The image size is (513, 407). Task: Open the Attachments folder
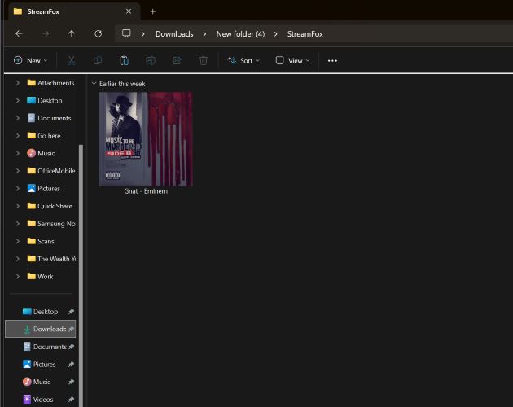click(x=50, y=83)
